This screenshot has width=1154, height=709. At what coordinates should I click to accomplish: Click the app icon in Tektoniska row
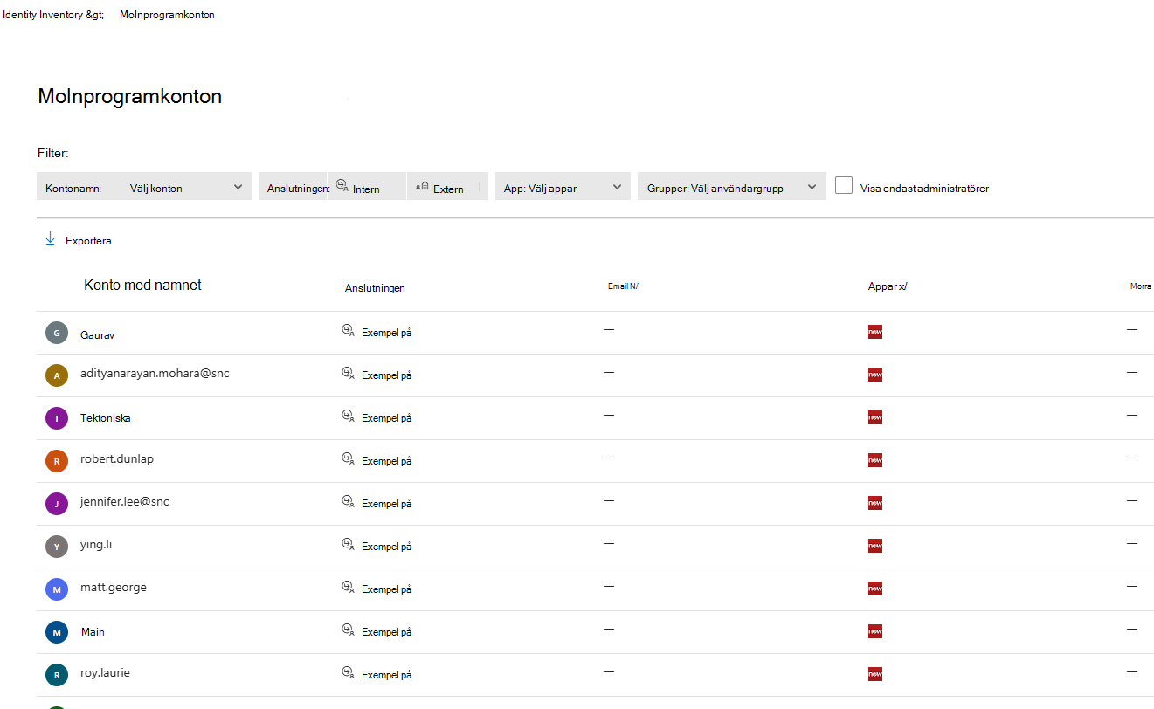(875, 417)
